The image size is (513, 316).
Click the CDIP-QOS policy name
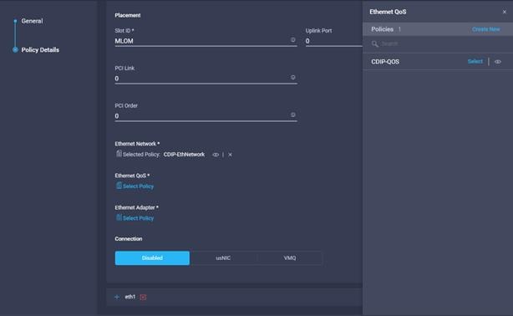385,62
